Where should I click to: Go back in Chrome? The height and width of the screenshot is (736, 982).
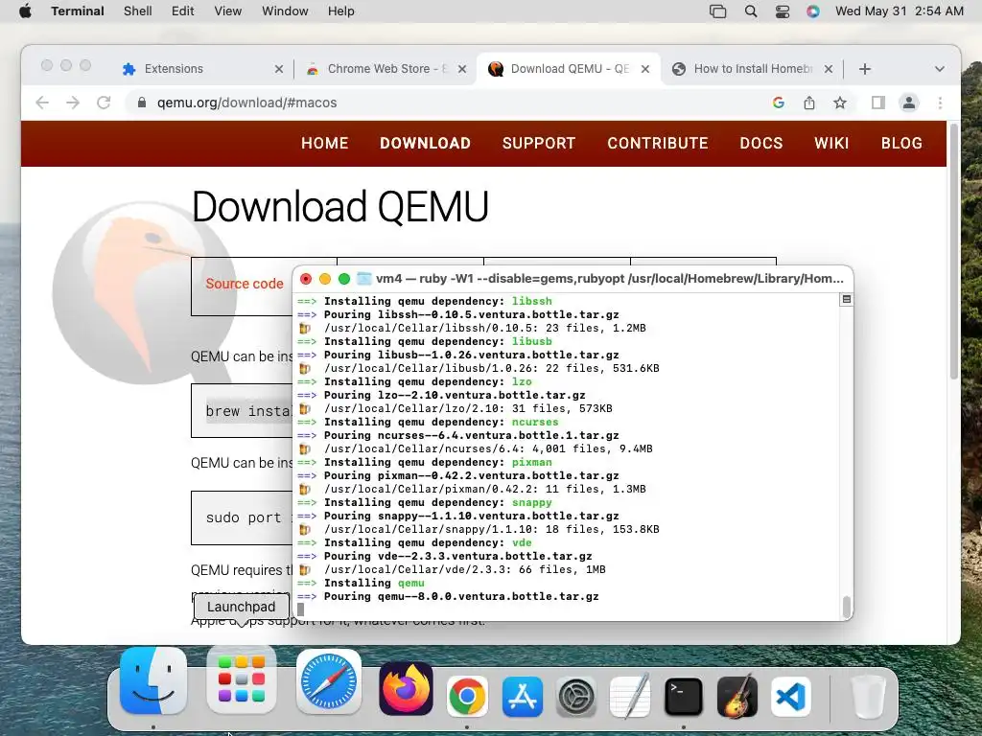coord(42,103)
